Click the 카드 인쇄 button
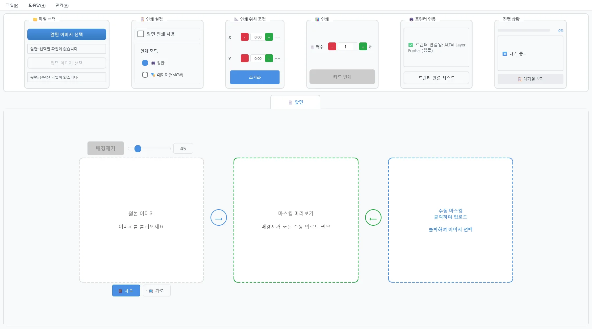 click(342, 77)
